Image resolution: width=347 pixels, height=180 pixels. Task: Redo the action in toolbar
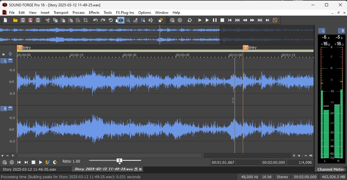click(103, 20)
